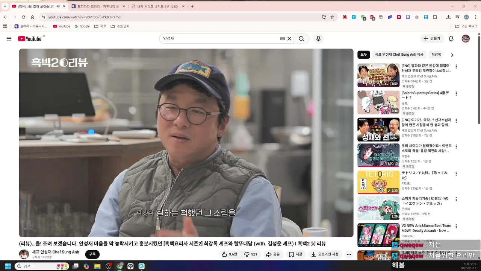Viewport: 481px width, 271px height.
Task: Bookmark this page with star icon
Action: (x=332, y=17)
